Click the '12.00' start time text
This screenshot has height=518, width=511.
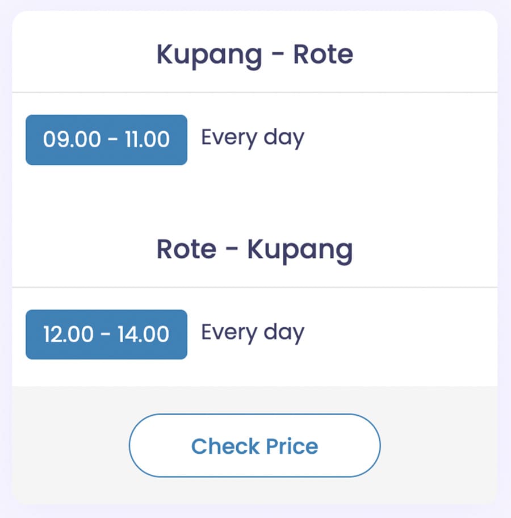[x=68, y=334]
